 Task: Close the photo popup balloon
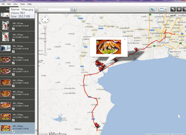(125, 39)
